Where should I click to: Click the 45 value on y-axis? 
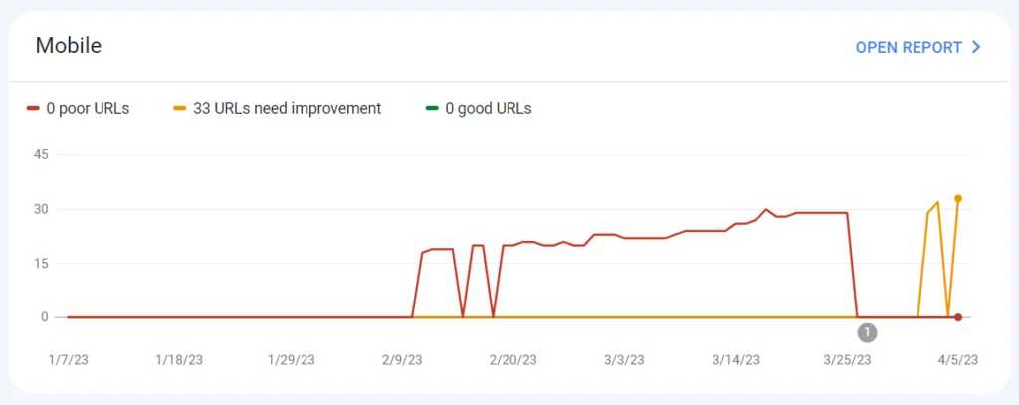point(41,155)
